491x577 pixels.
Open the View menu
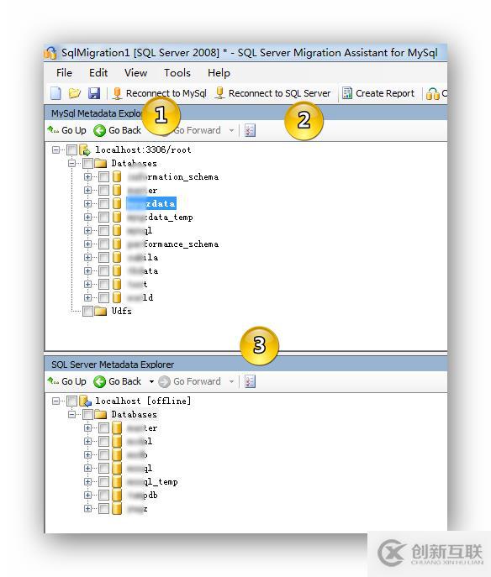pyautogui.click(x=135, y=73)
